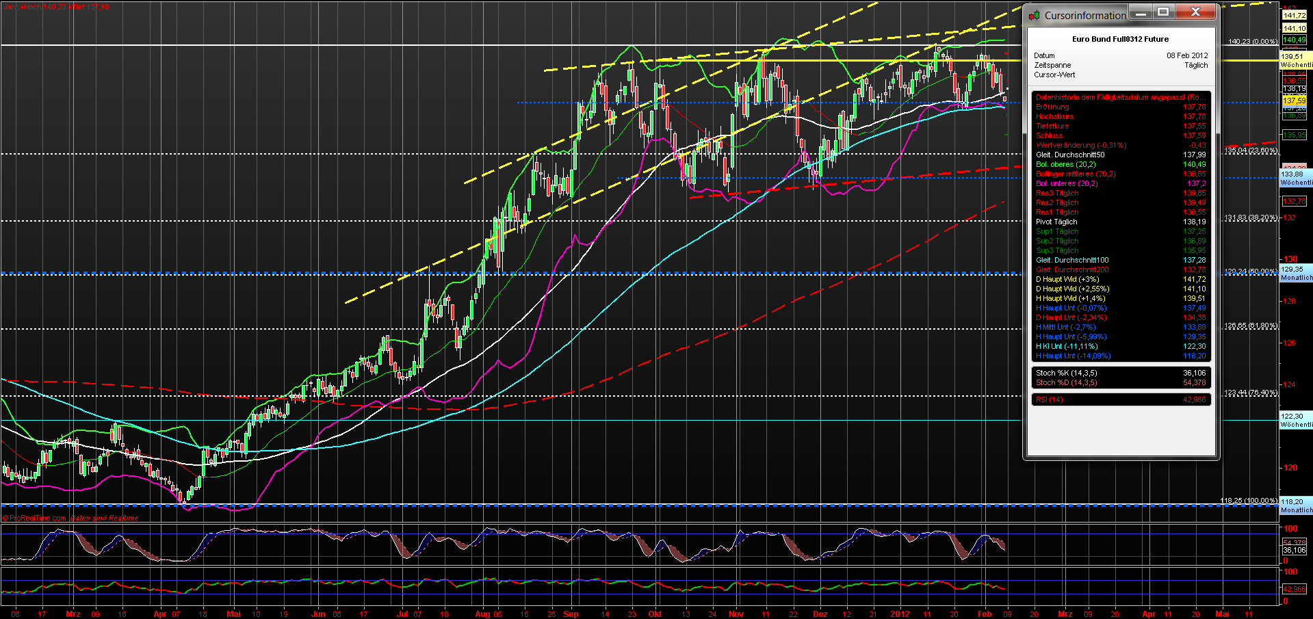Click the 'Stoch %D (14,3,5)' row

click(x=1121, y=382)
